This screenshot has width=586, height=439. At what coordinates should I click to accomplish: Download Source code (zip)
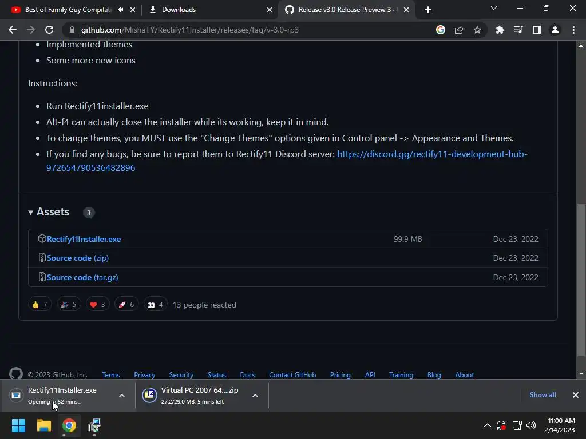78,258
